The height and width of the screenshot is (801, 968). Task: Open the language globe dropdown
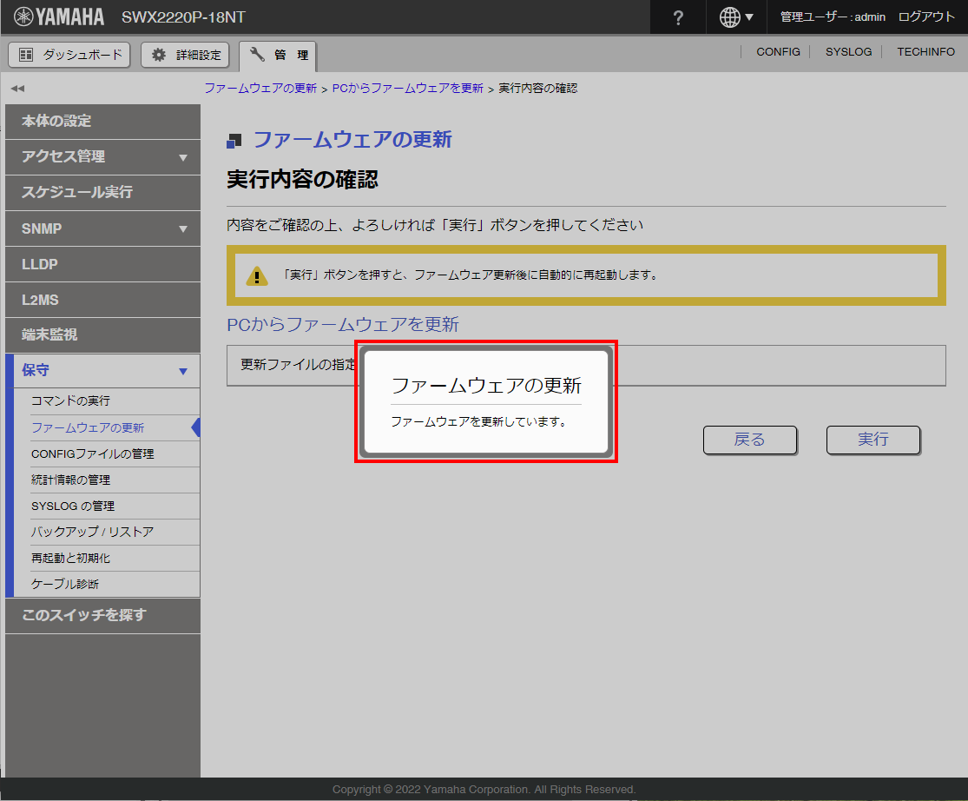click(x=736, y=17)
